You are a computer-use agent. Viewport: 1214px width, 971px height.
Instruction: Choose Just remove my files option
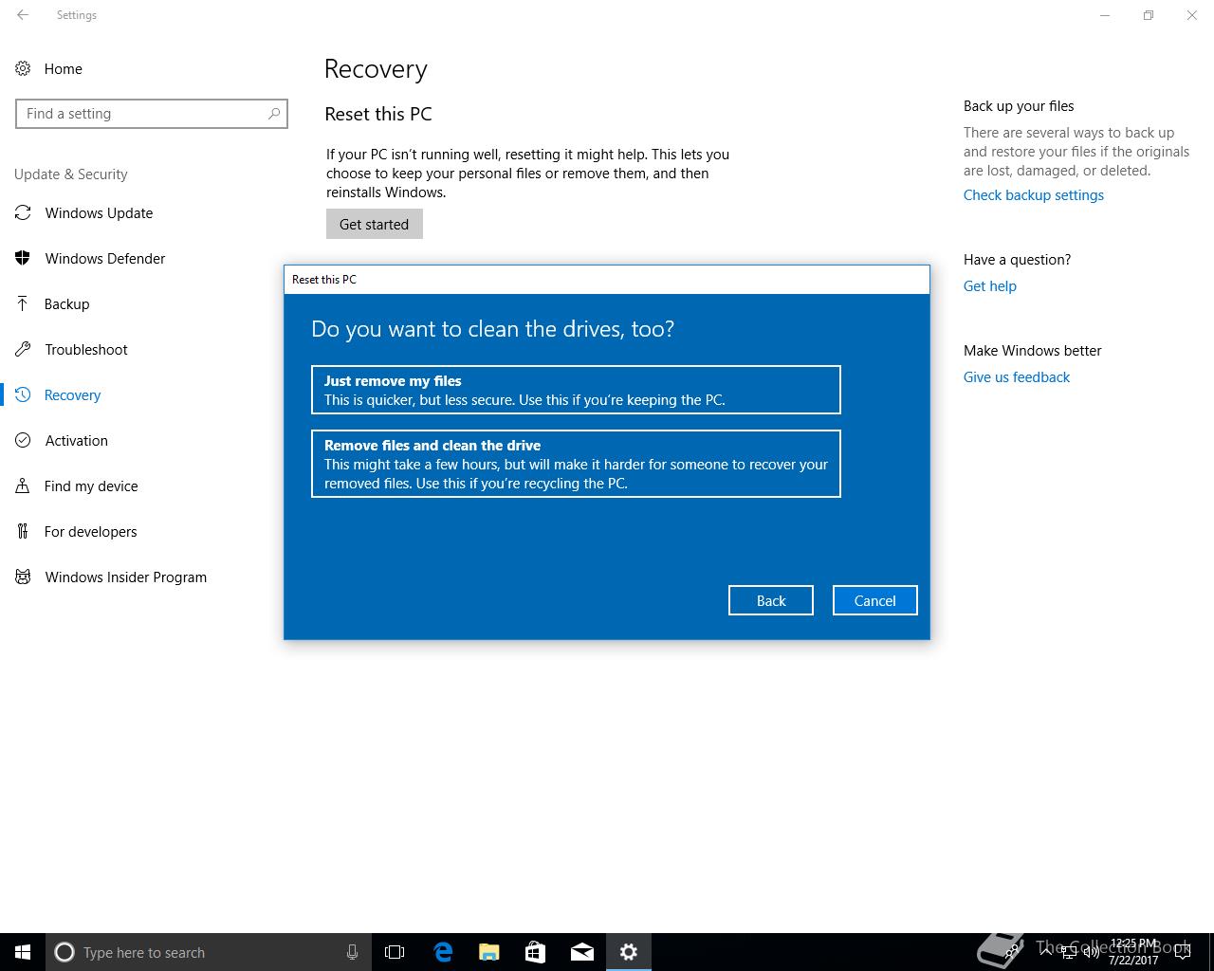pos(576,390)
